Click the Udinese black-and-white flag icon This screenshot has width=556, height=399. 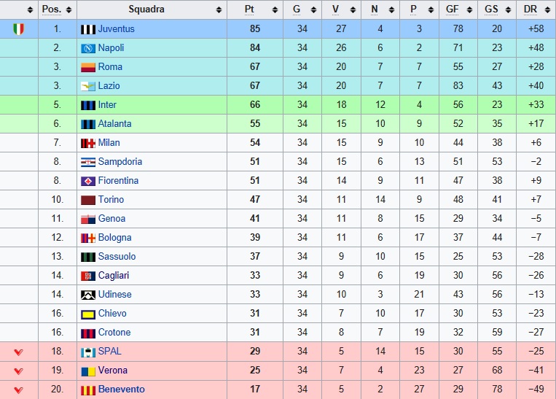tap(88, 295)
